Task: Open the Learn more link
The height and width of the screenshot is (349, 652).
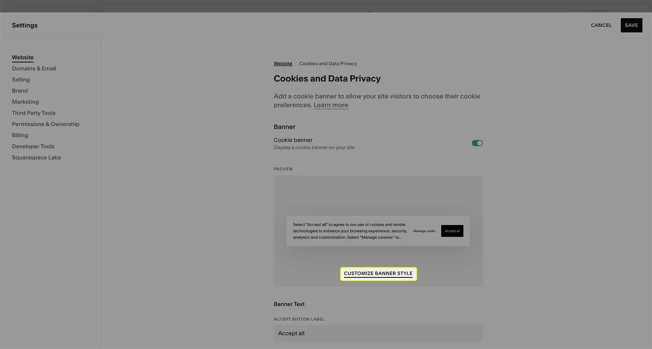Action: click(x=331, y=105)
